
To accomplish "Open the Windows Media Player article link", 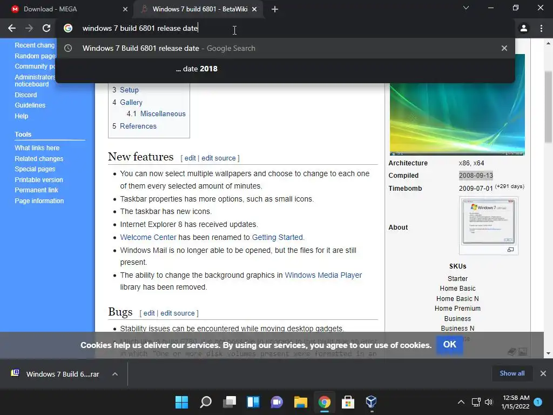I will click(x=323, y=275).
